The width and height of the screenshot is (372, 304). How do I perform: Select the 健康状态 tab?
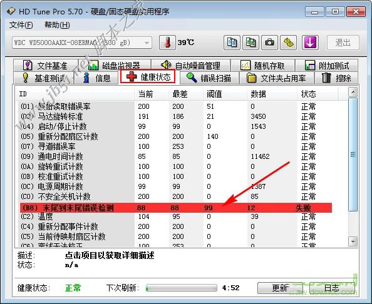148,76
